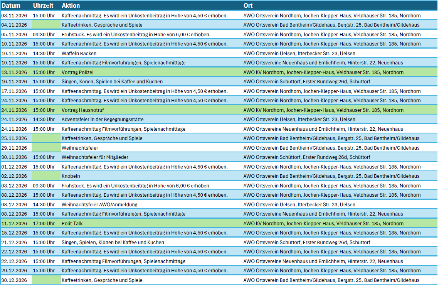Click Adventsfeier in der Begegnungsstätte cell
439x285 pixels.
tap(103, 119)
